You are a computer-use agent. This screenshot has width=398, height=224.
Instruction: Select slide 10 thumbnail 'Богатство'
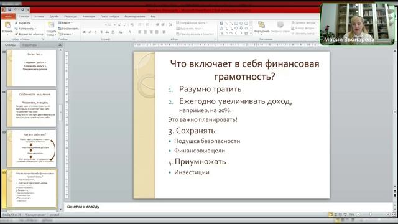tap(32, 68)
